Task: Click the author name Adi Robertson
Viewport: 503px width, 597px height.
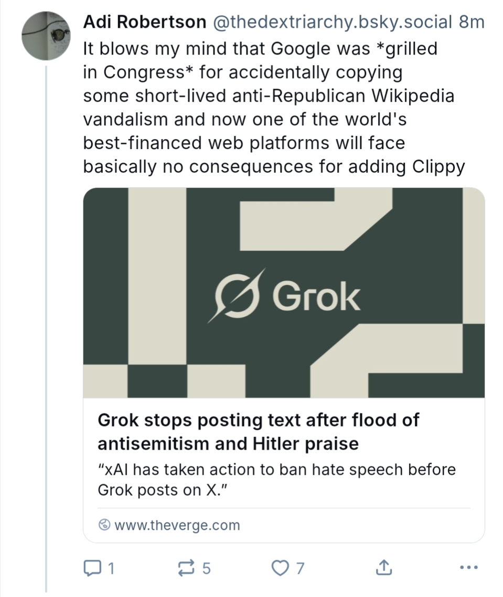Action: coord(144,22)
